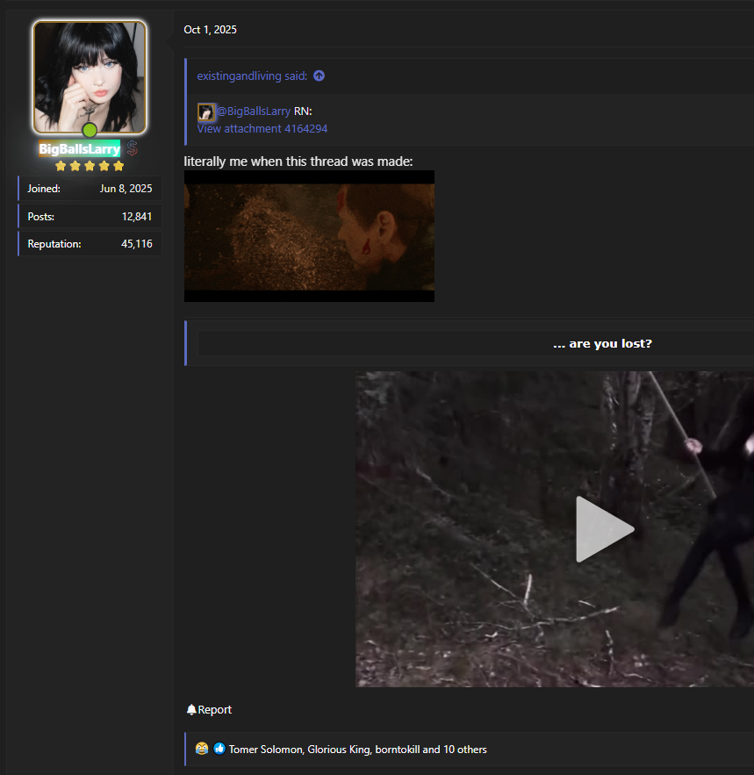The image size is (754, 775).
Task: Click the laughing-crying emoji reaction icon
Action: [x=202, y=749]
